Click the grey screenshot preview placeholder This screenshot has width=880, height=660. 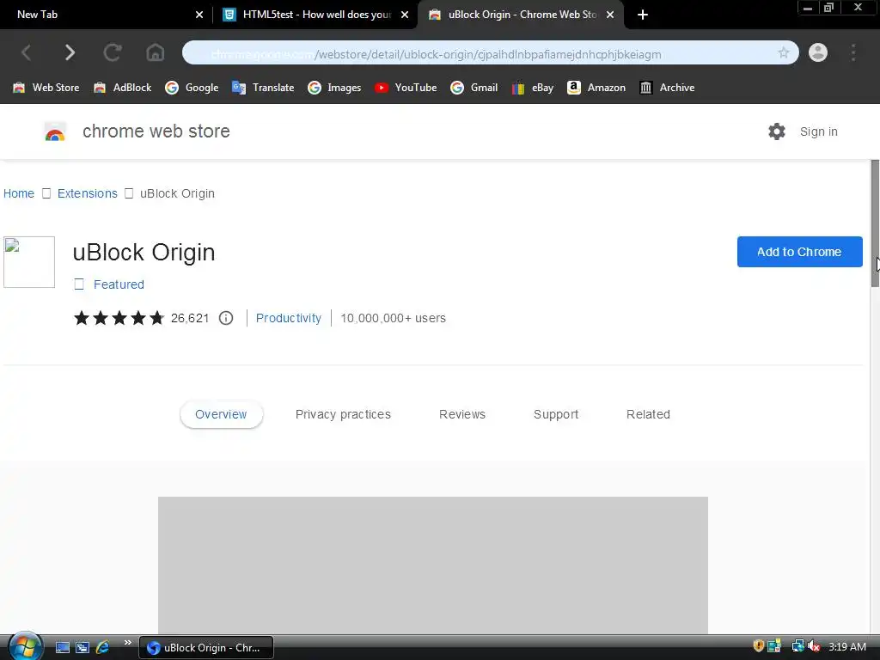point(433,565)
